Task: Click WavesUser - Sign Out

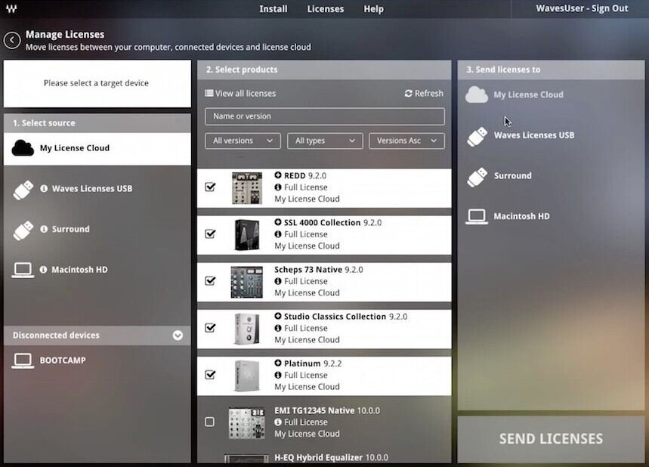Action: [582, 8]
